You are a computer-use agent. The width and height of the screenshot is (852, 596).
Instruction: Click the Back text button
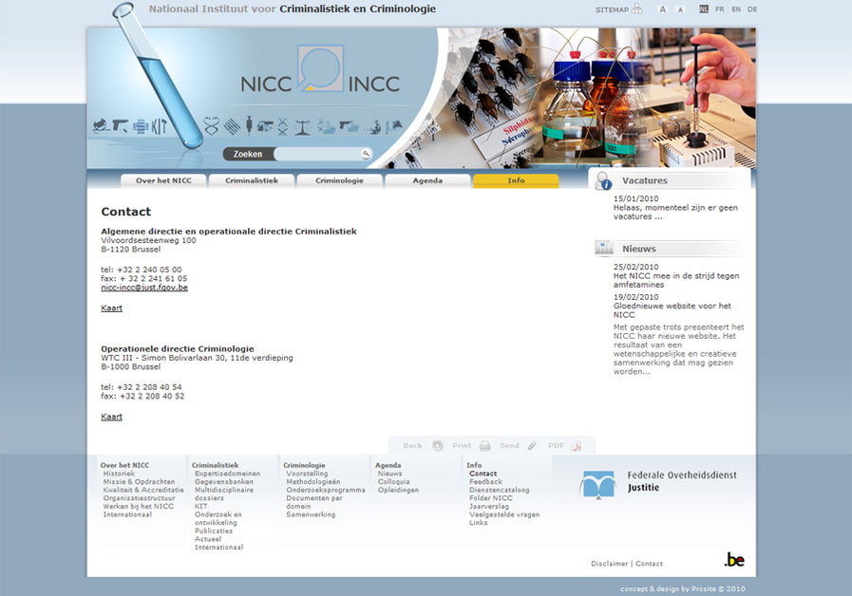pyautogui.click(x=412, y=446)
